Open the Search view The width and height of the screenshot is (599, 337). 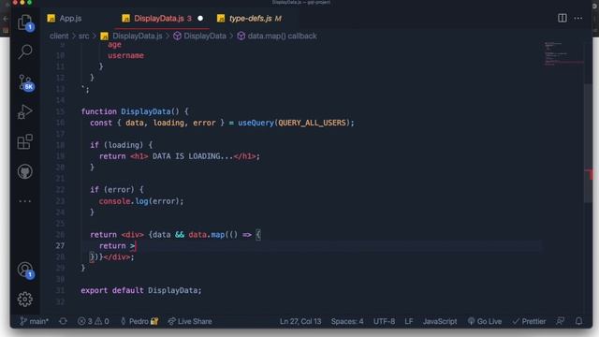pos(25,51)
